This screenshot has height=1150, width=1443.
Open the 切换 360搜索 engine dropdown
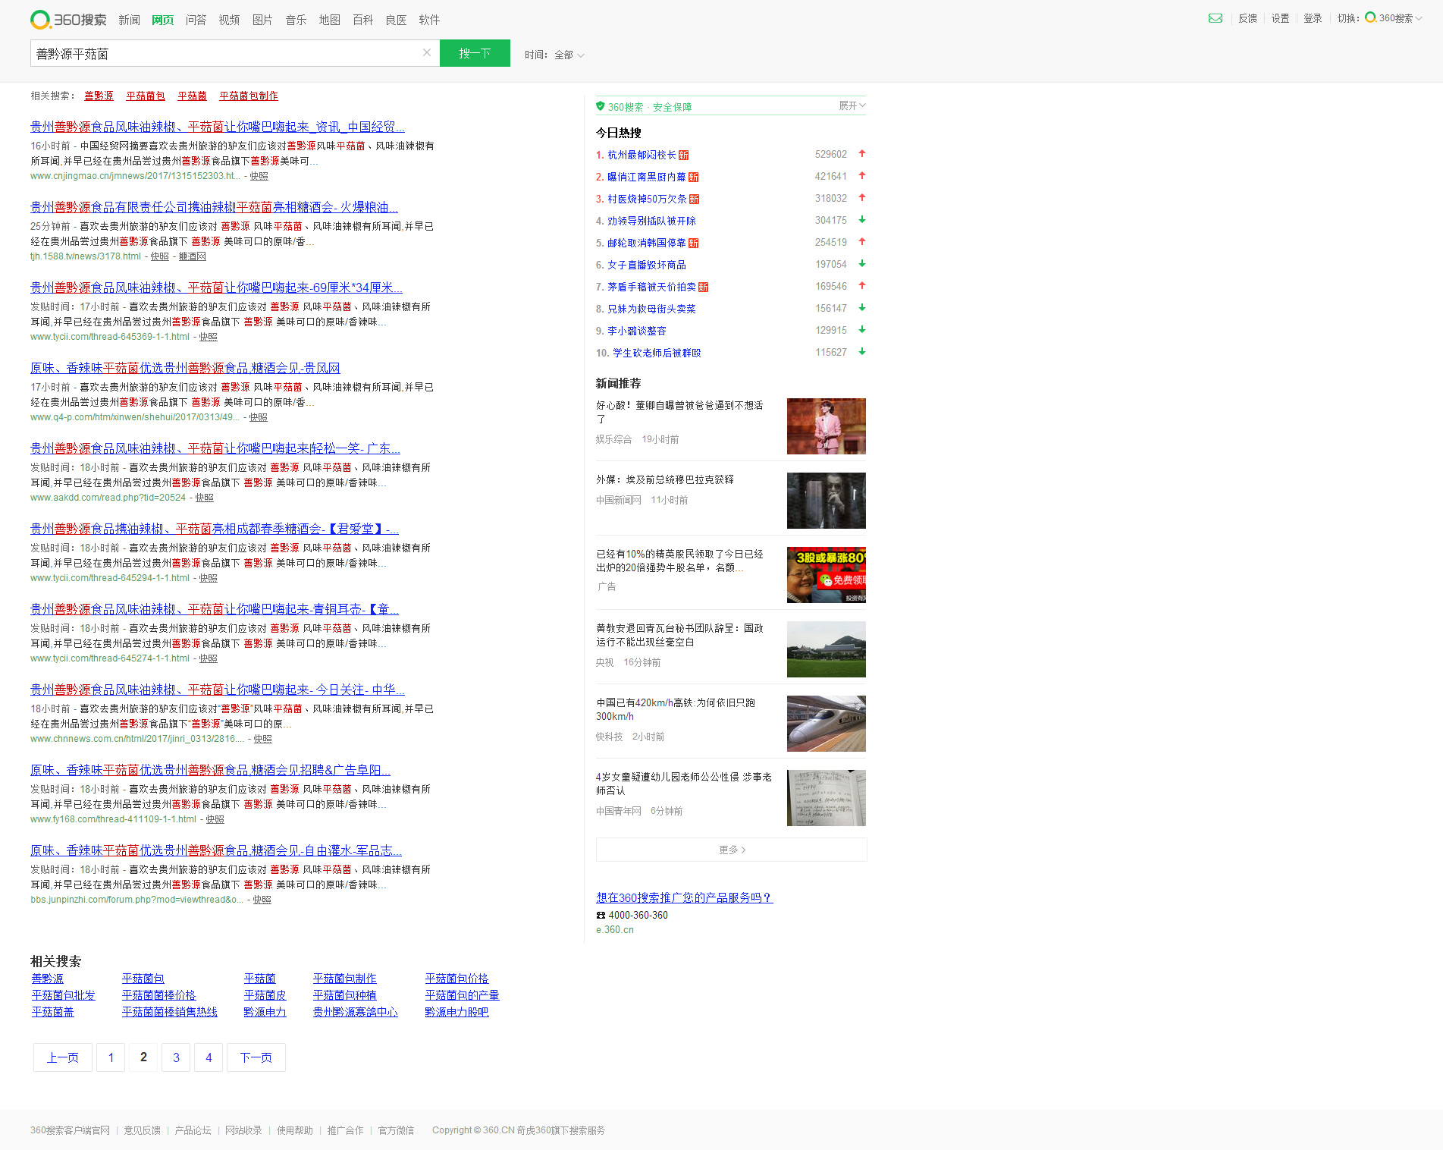pos(1394,18)
